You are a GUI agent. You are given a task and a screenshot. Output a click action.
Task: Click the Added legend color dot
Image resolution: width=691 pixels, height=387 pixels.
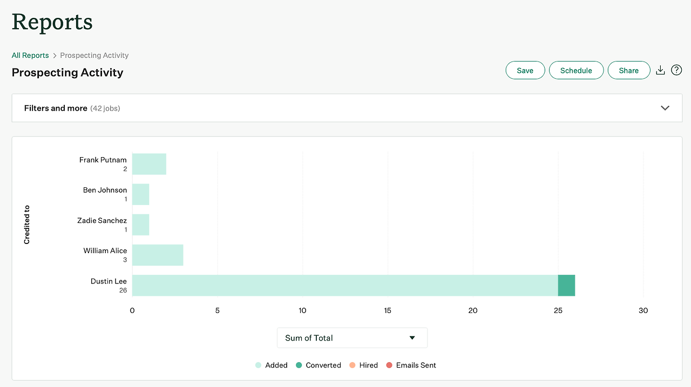click(258, 365)
